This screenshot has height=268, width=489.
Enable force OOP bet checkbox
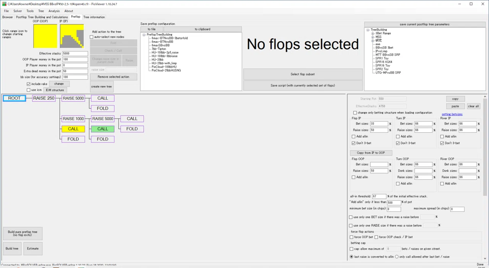pyautogui.click(x=351, y=237)
